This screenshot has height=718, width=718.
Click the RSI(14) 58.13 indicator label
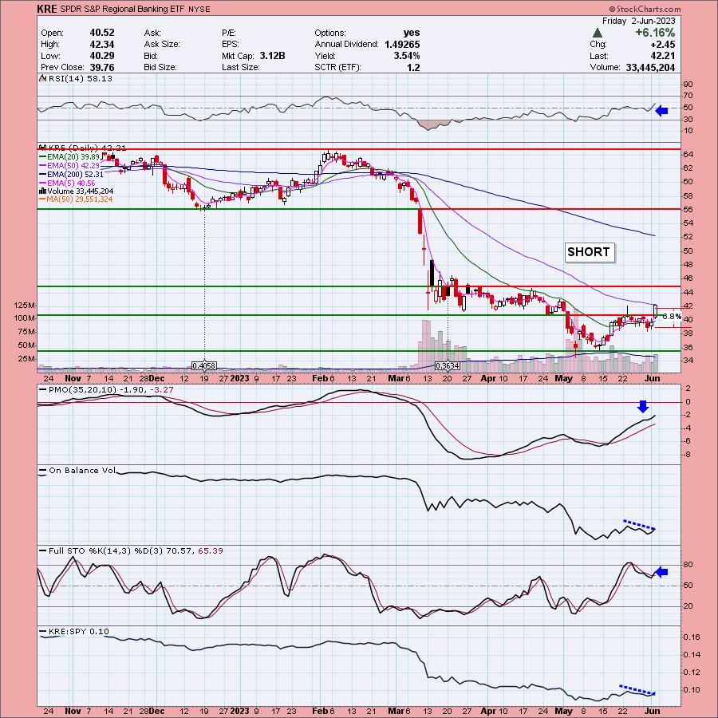[76, 79]
